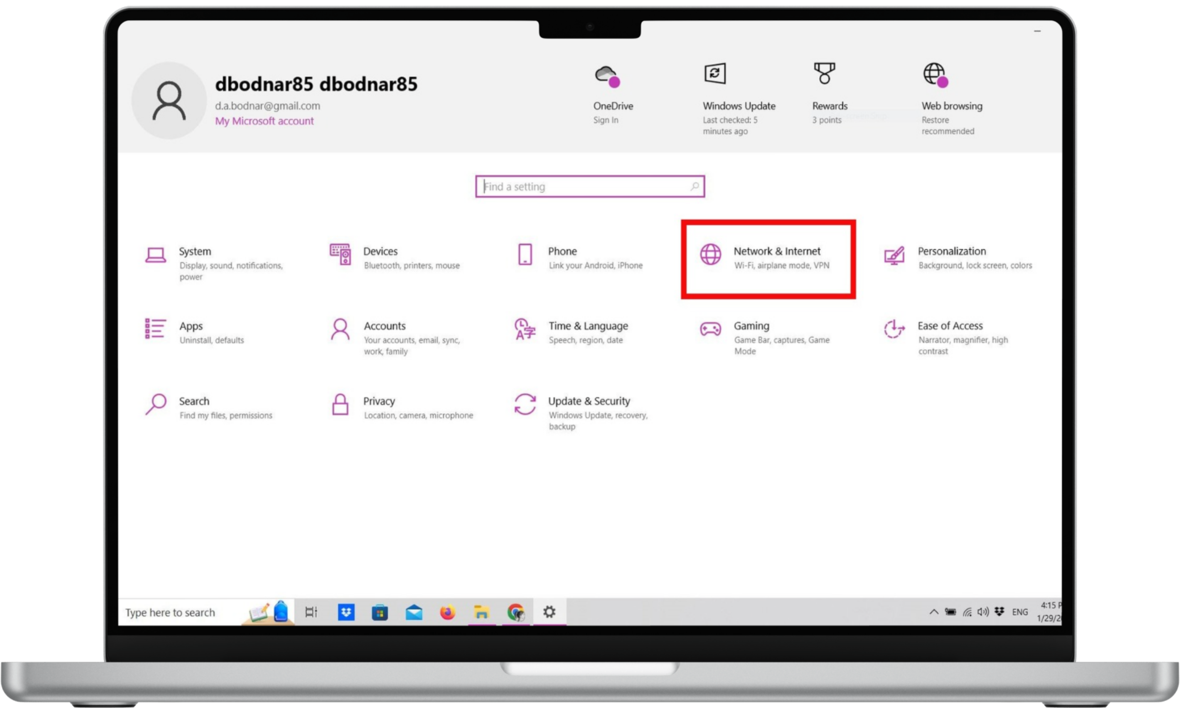The height and width of the screenshot is (708, 1180).
Task: Open Update & Security refresh icon
Action: point(525,404)
